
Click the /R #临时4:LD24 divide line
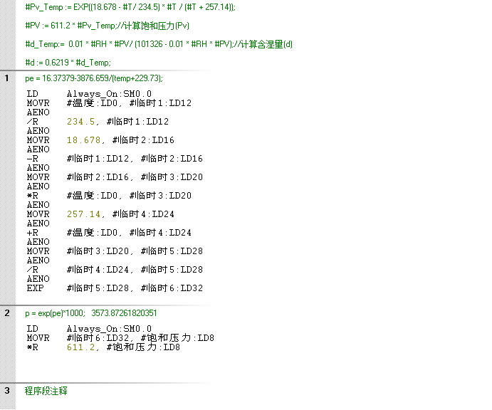click(114, 270)
